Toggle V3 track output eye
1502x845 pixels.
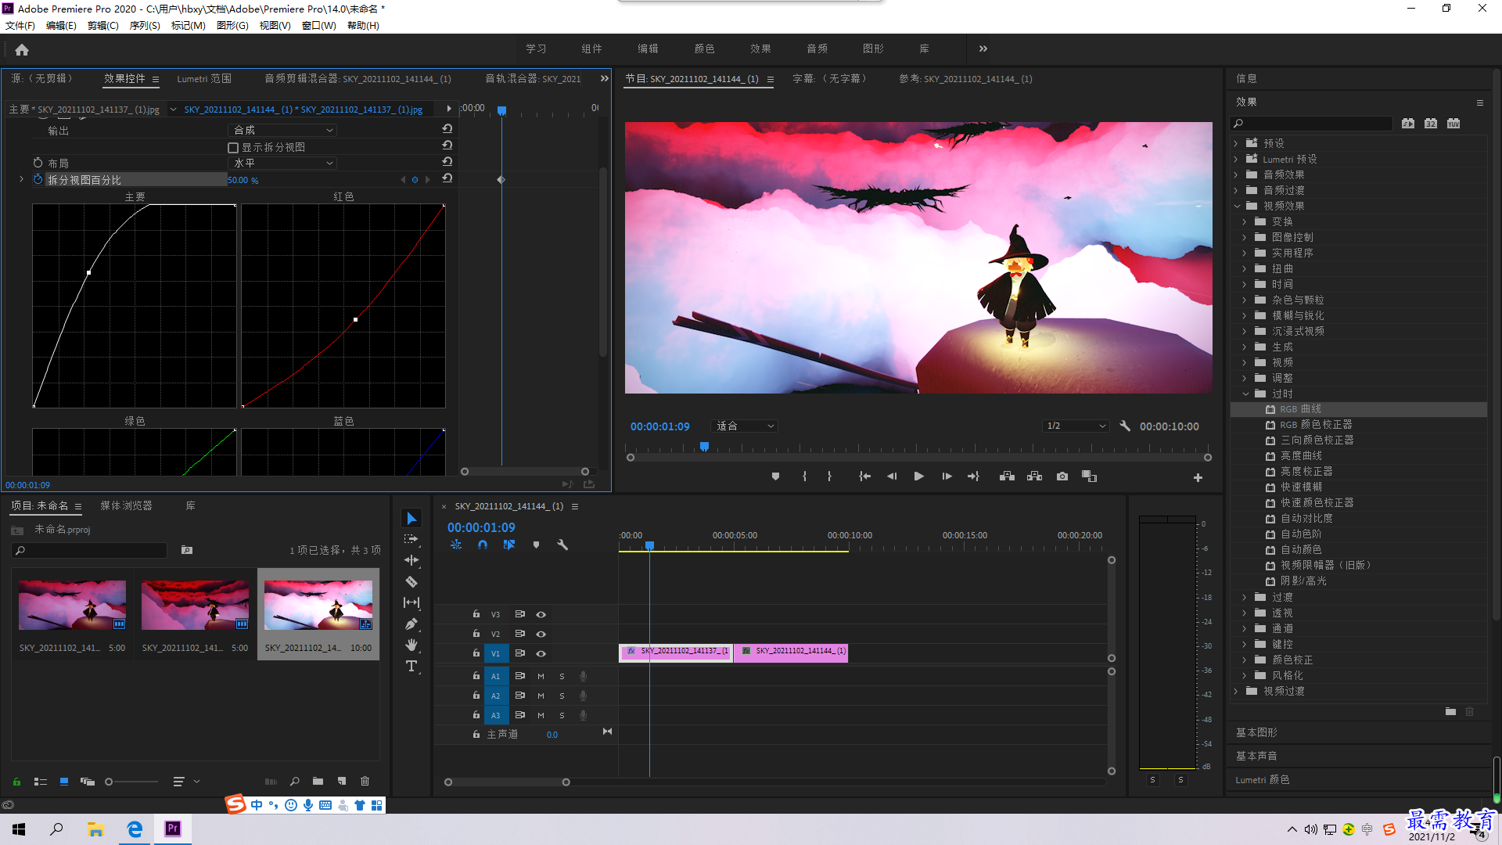click(541, 615)
